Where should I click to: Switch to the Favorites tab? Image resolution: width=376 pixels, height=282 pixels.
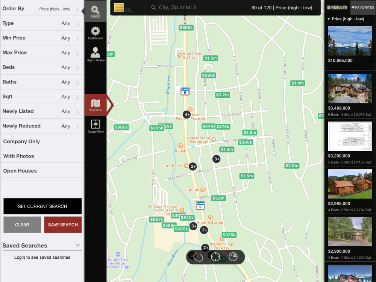tap(363, 8)
